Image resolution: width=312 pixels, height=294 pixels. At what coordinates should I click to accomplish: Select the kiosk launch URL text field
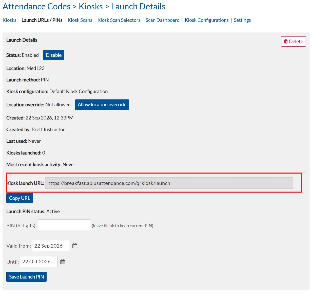169,183
